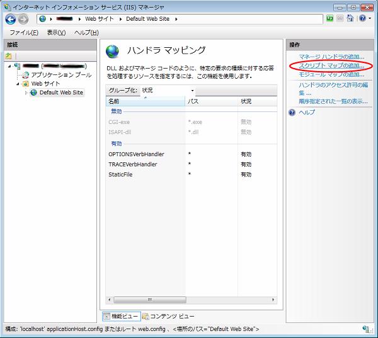Click the help icon beside ヘルプ in 操作 pane

[292, 112]
